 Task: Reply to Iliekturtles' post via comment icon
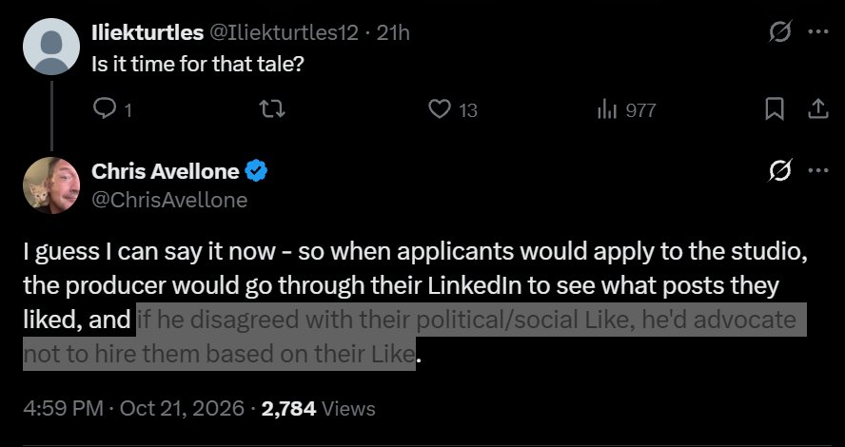click(103, 110)
